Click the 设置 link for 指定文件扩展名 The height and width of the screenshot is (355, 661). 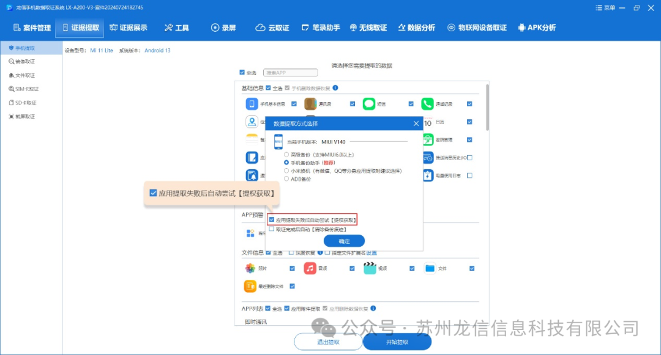tap(372, 253)
